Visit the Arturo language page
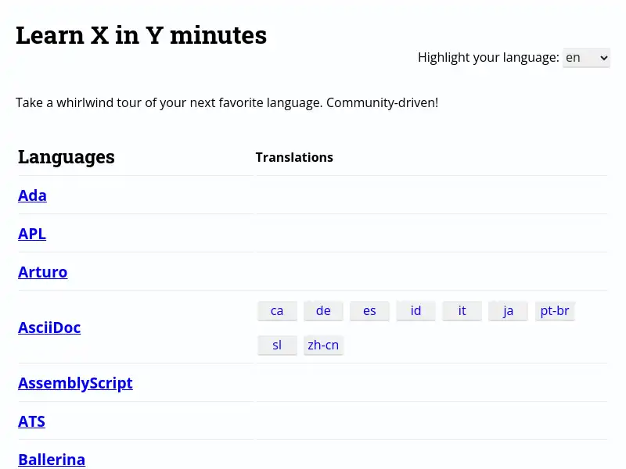Image resolution: width=626 pixels, height=469 pixels. pyautogui.click(x=42, y=272)
